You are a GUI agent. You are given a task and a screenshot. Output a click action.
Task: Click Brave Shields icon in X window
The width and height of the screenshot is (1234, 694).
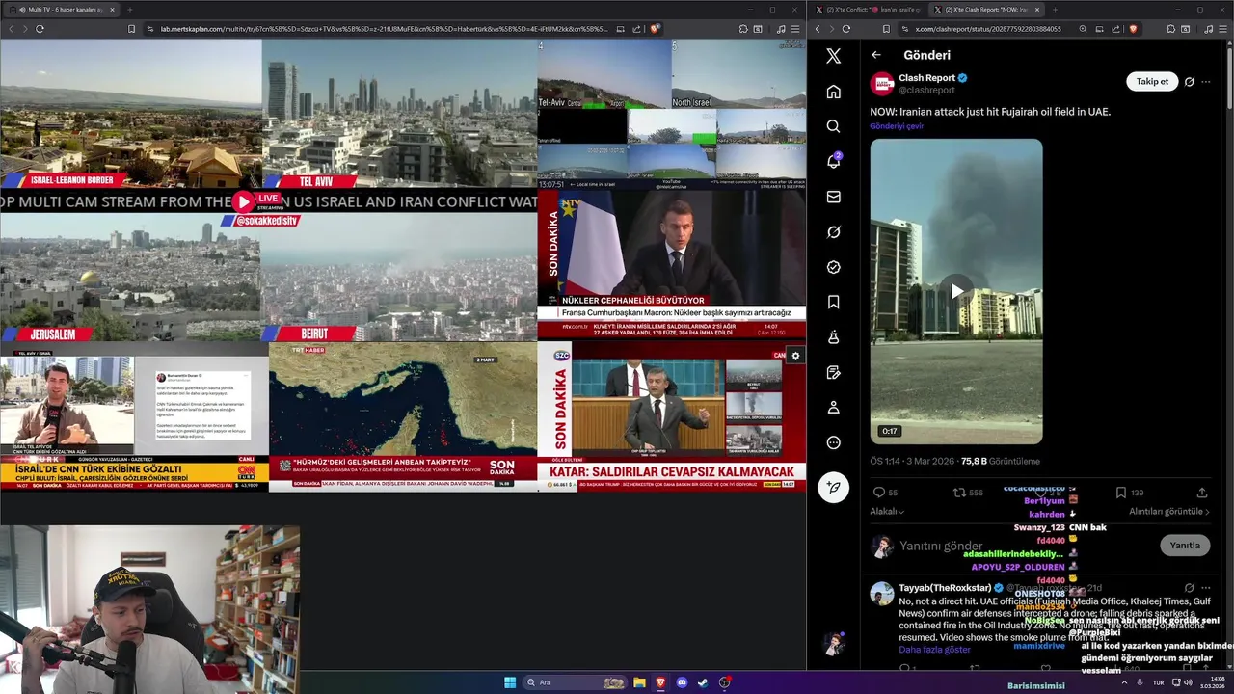1133,29
